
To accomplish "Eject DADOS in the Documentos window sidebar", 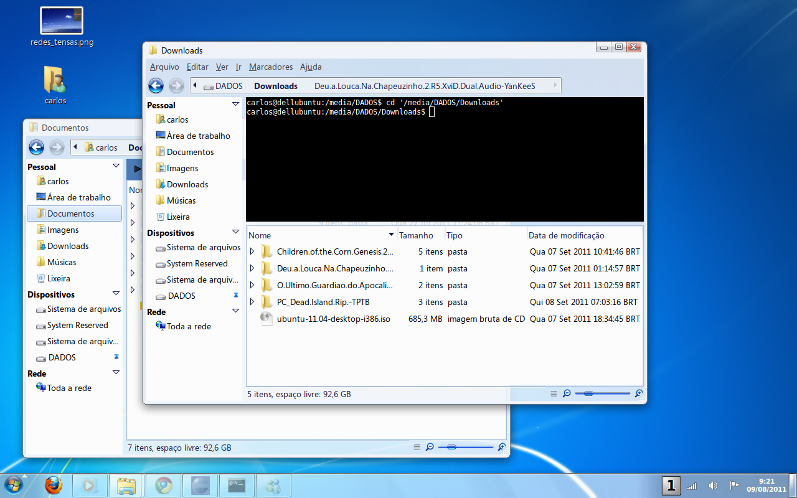I will (116, 357).
